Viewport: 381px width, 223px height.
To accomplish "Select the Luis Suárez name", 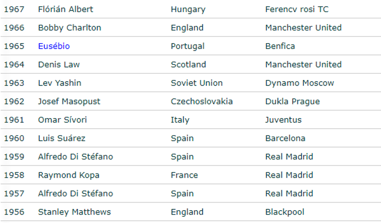I will 61,139.
